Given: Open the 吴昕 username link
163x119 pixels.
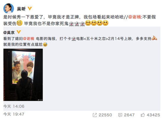Looking at the screenshot, I should point(21,9).
